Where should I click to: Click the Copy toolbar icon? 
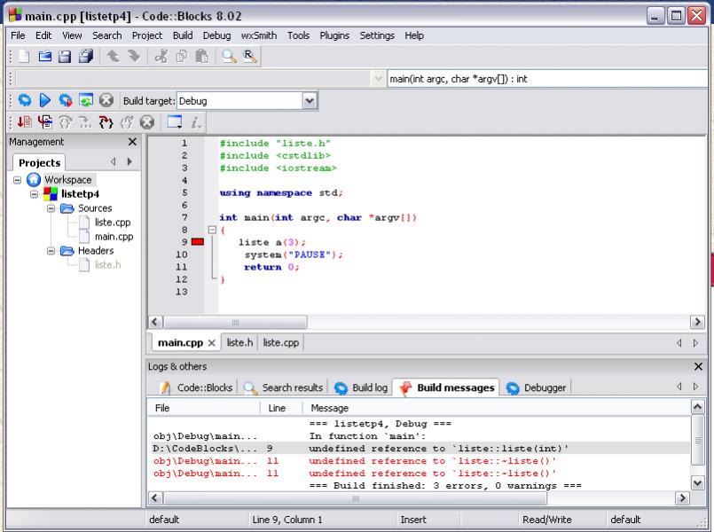pos(182,57)
